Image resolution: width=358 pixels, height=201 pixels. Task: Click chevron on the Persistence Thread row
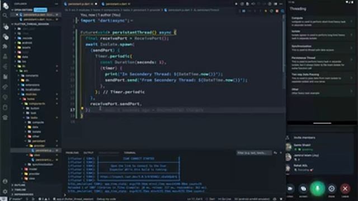point(352,60)
